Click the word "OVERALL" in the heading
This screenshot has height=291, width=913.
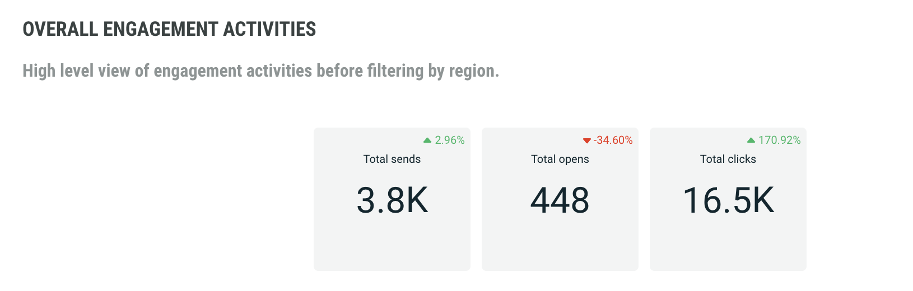click(x=60, y=29)
